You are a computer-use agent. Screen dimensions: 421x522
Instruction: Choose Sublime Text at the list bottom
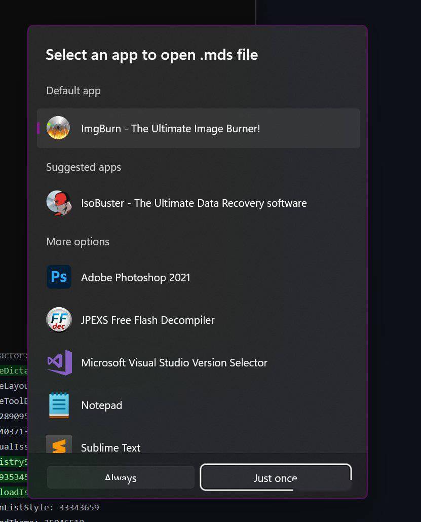110,448
